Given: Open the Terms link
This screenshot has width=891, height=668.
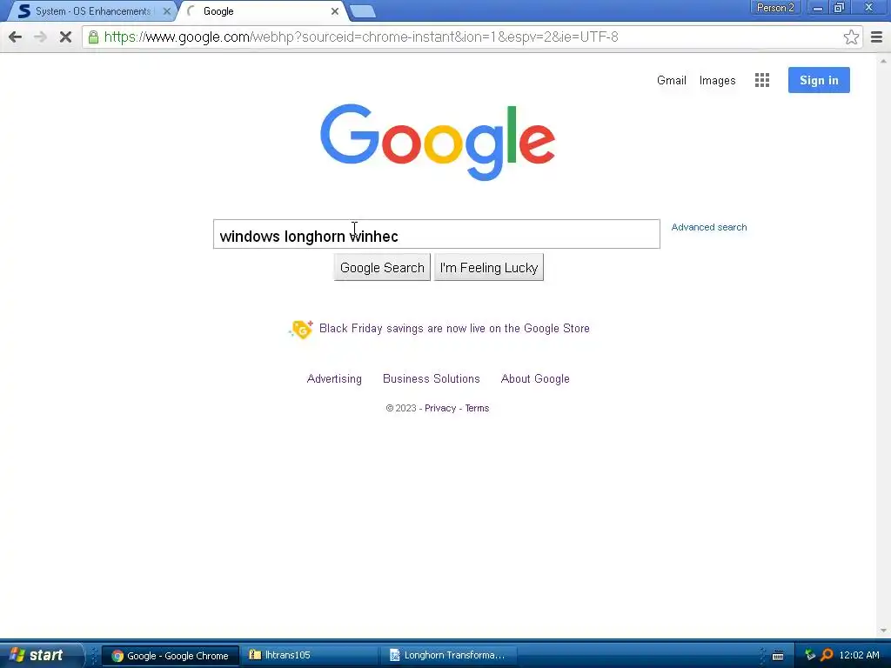Looking at the screenshot, I should [x=477, y=409].
